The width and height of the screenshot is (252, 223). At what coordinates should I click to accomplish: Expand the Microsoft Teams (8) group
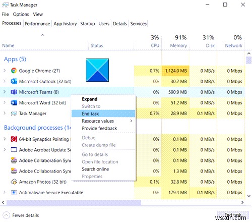click(5, 92)
